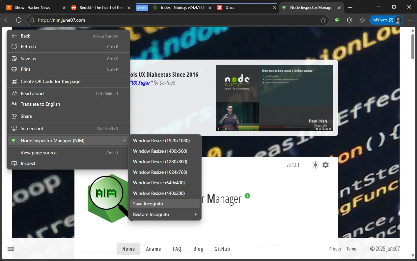417x261 pixels.
Task: Select Print in context menu
Action: pyautogui.click(x=69, y=69)
